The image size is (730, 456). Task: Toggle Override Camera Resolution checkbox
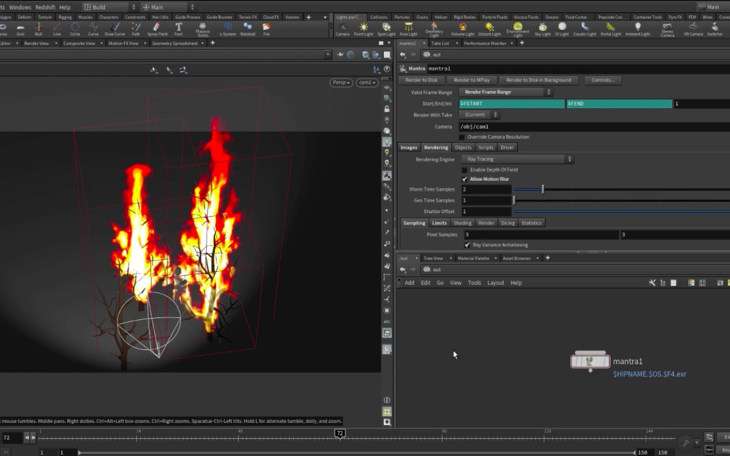tap(462, 137)
